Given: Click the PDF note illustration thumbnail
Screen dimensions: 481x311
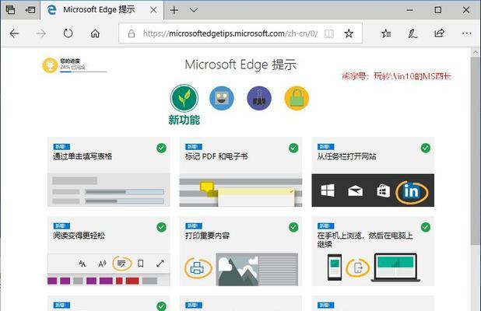Looking at the screenshot, I should pos(240,191).
